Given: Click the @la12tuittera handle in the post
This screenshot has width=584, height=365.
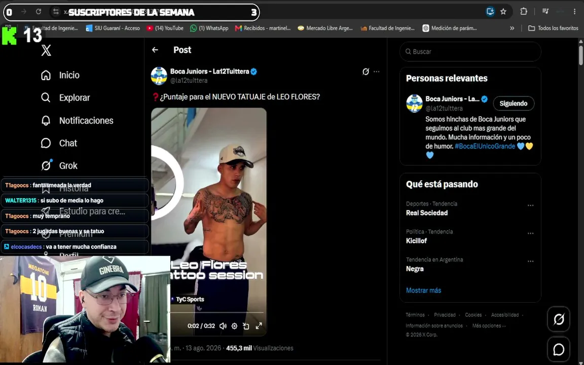Looking at the screenshot, I should point(189,81).
